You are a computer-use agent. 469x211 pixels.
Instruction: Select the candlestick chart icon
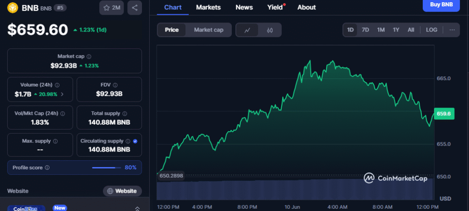[270, 30]
